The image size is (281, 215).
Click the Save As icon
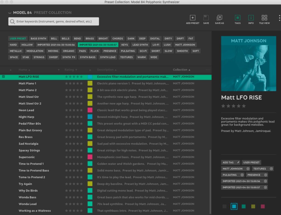(x=219, y=18)
